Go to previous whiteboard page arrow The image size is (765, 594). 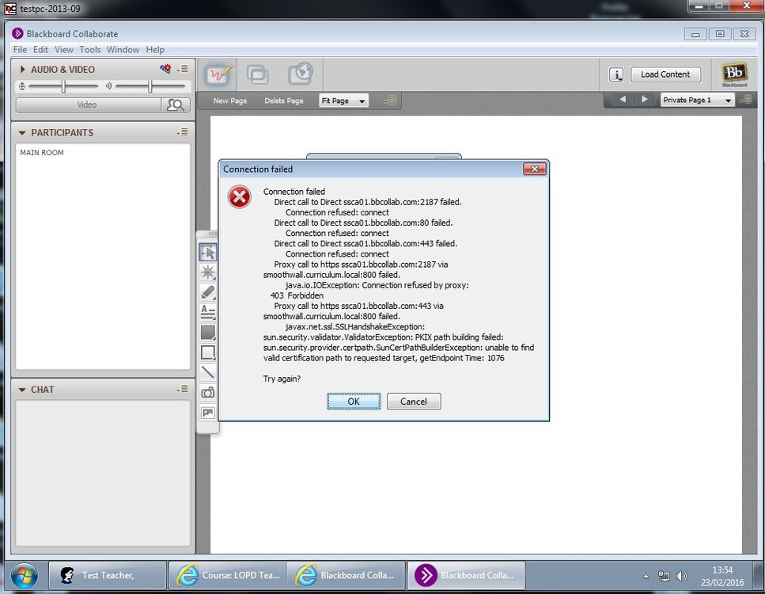click(623, 99)
